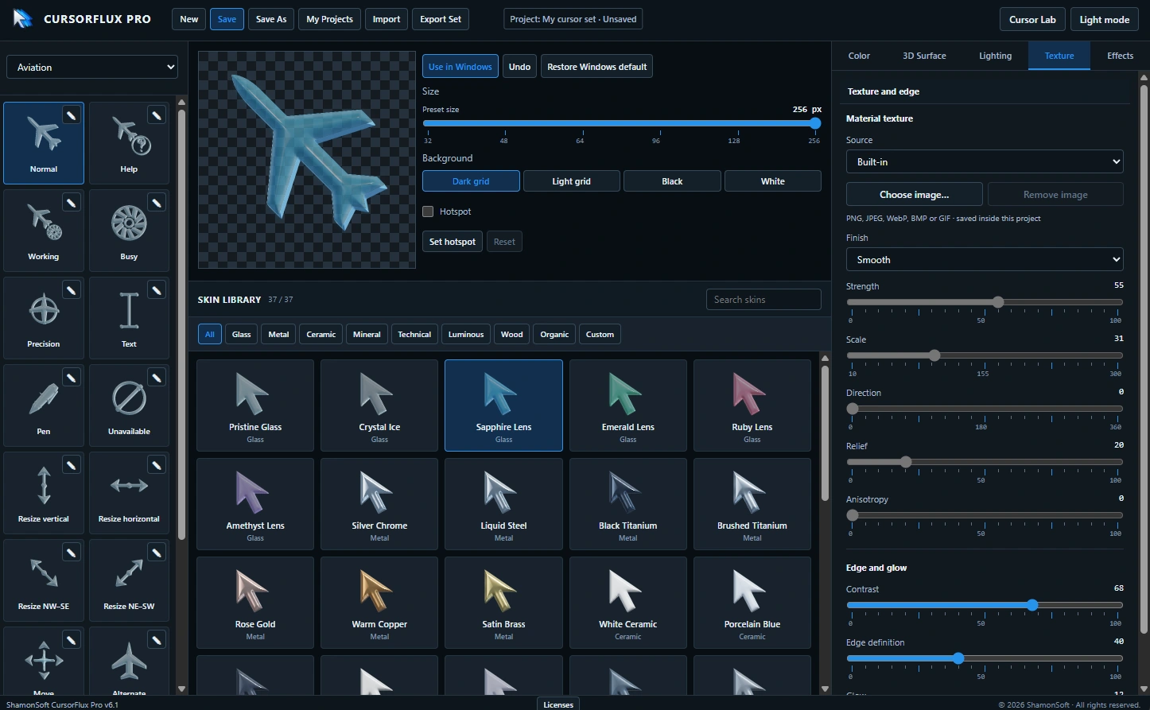
Task: Open the texture Source dropdown
Action: 985,161
